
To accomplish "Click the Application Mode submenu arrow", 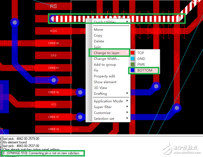I will tap(127, 100).
